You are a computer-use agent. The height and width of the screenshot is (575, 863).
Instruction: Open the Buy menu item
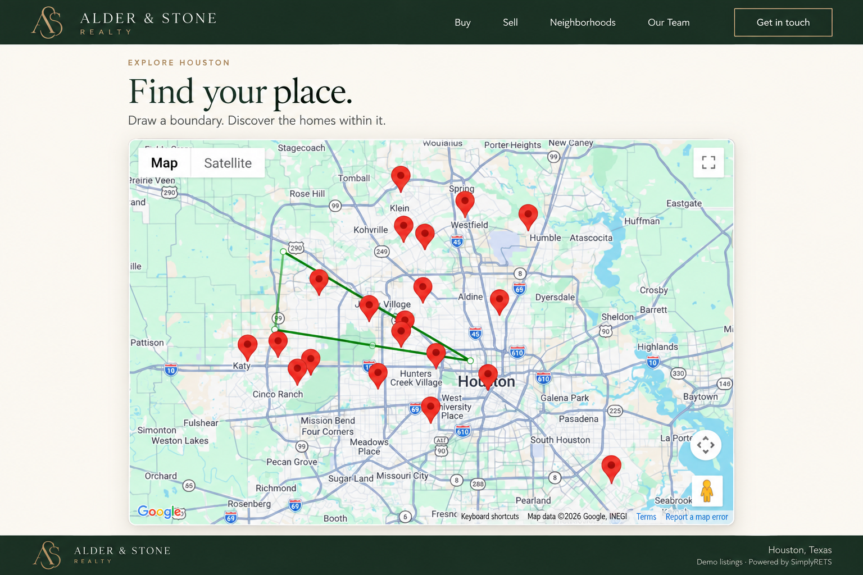[462, 22]
